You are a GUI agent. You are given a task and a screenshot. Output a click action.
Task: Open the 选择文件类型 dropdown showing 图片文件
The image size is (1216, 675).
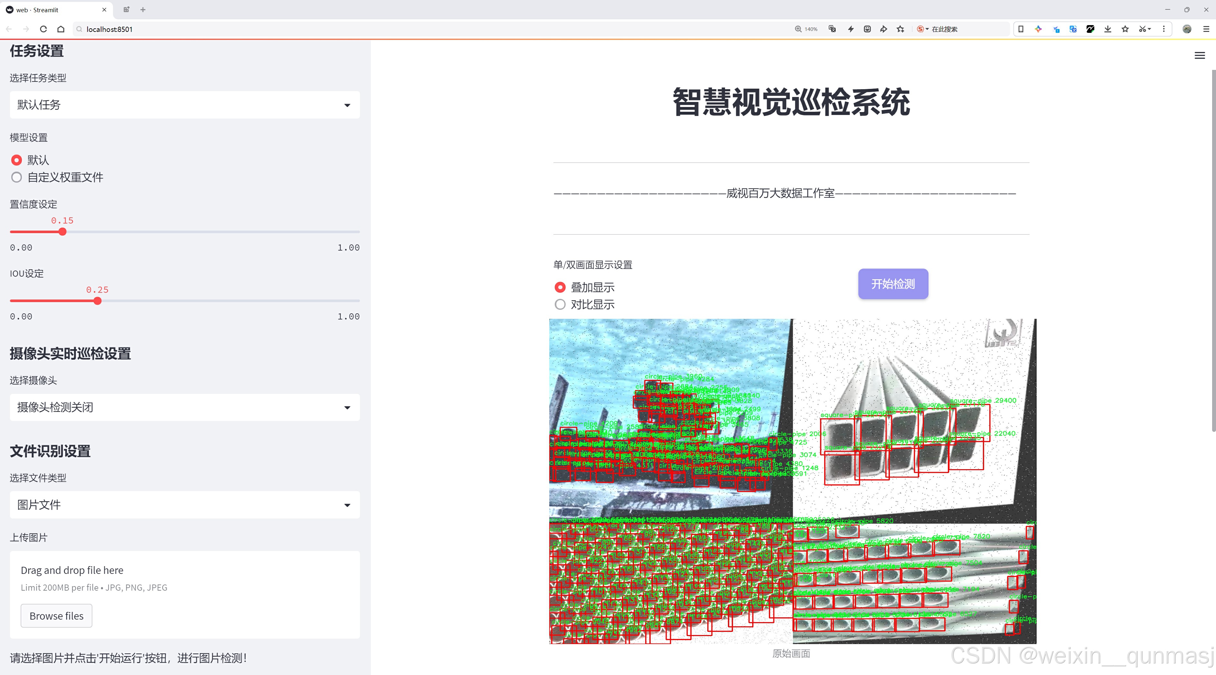click(184, 505)
